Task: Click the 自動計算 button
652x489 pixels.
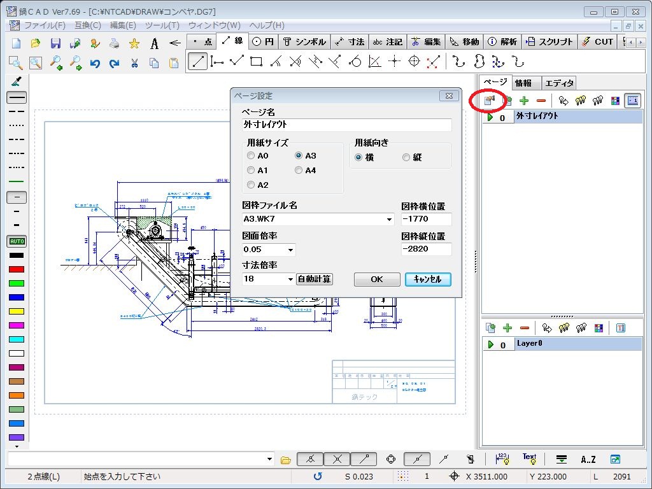Action: [x=315, y=279]
